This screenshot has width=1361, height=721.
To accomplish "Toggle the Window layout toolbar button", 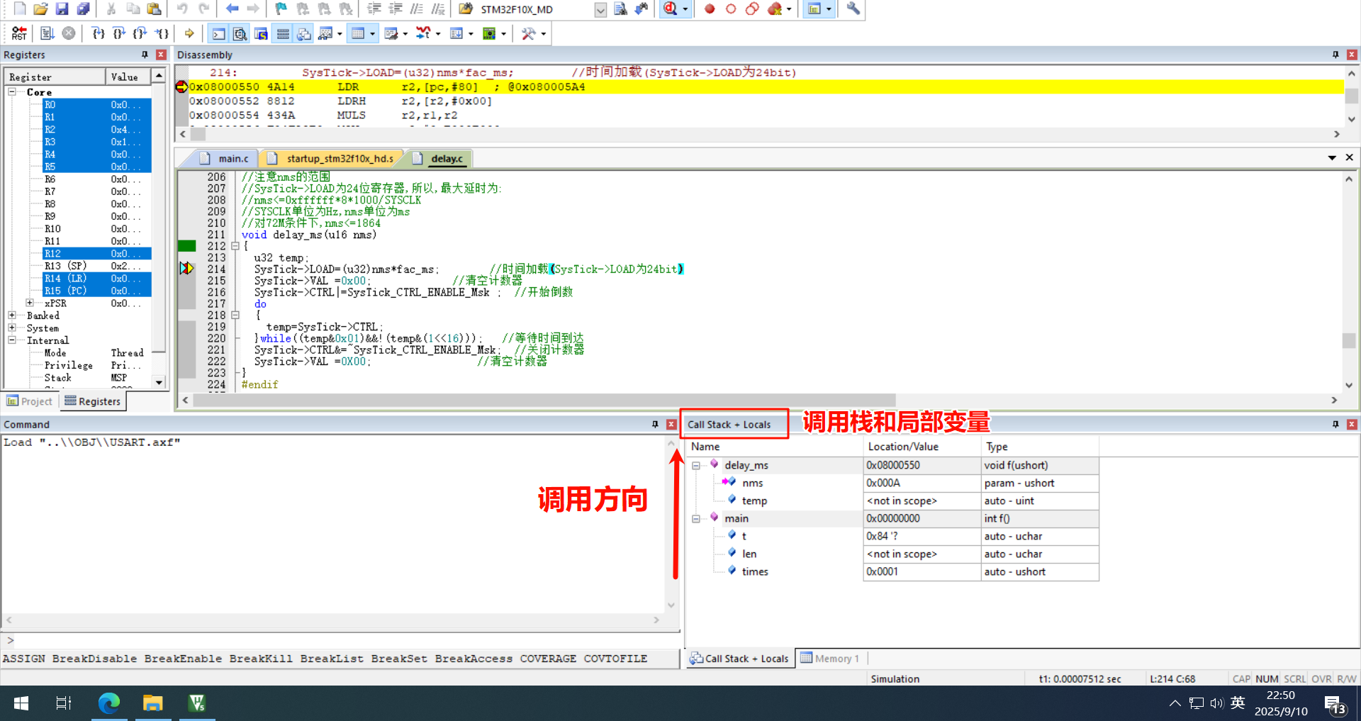I will pos(814,9).
